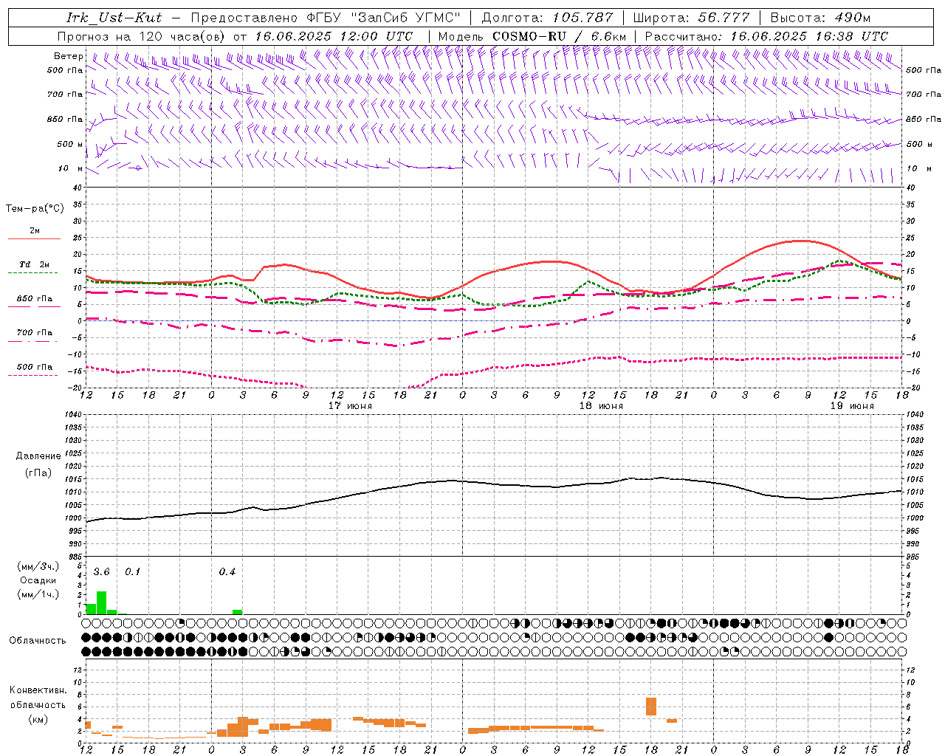The width and height of the screenshot is (945, 756).
Task: Click the 0.1 precipitation total value
Action: 132,572
